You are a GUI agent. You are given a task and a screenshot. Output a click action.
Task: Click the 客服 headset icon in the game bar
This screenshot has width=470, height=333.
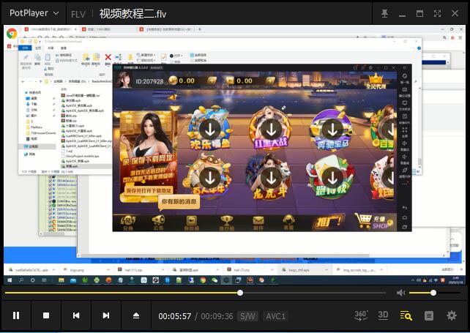(288, 223)
